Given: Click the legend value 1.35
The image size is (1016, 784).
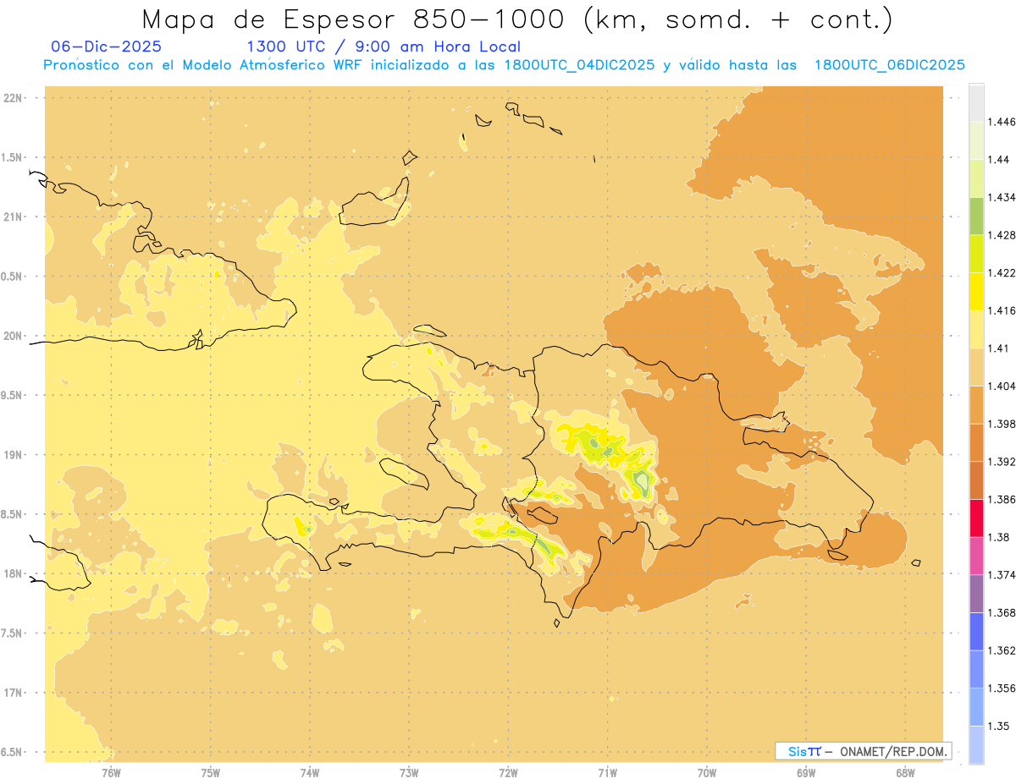Looking at the screenshot, I should [x=999, y=726].
